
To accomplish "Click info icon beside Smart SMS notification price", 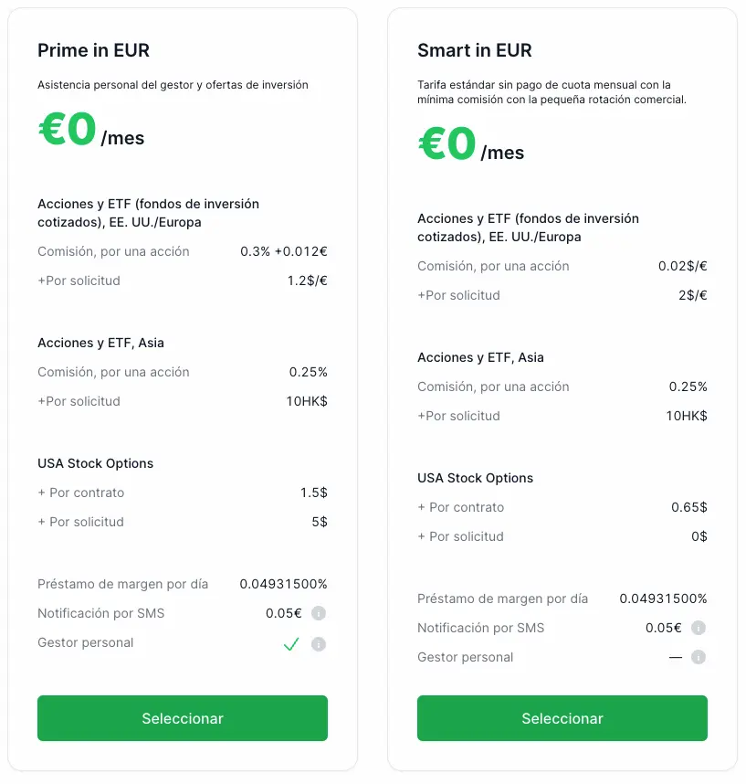I will point(698,628).
